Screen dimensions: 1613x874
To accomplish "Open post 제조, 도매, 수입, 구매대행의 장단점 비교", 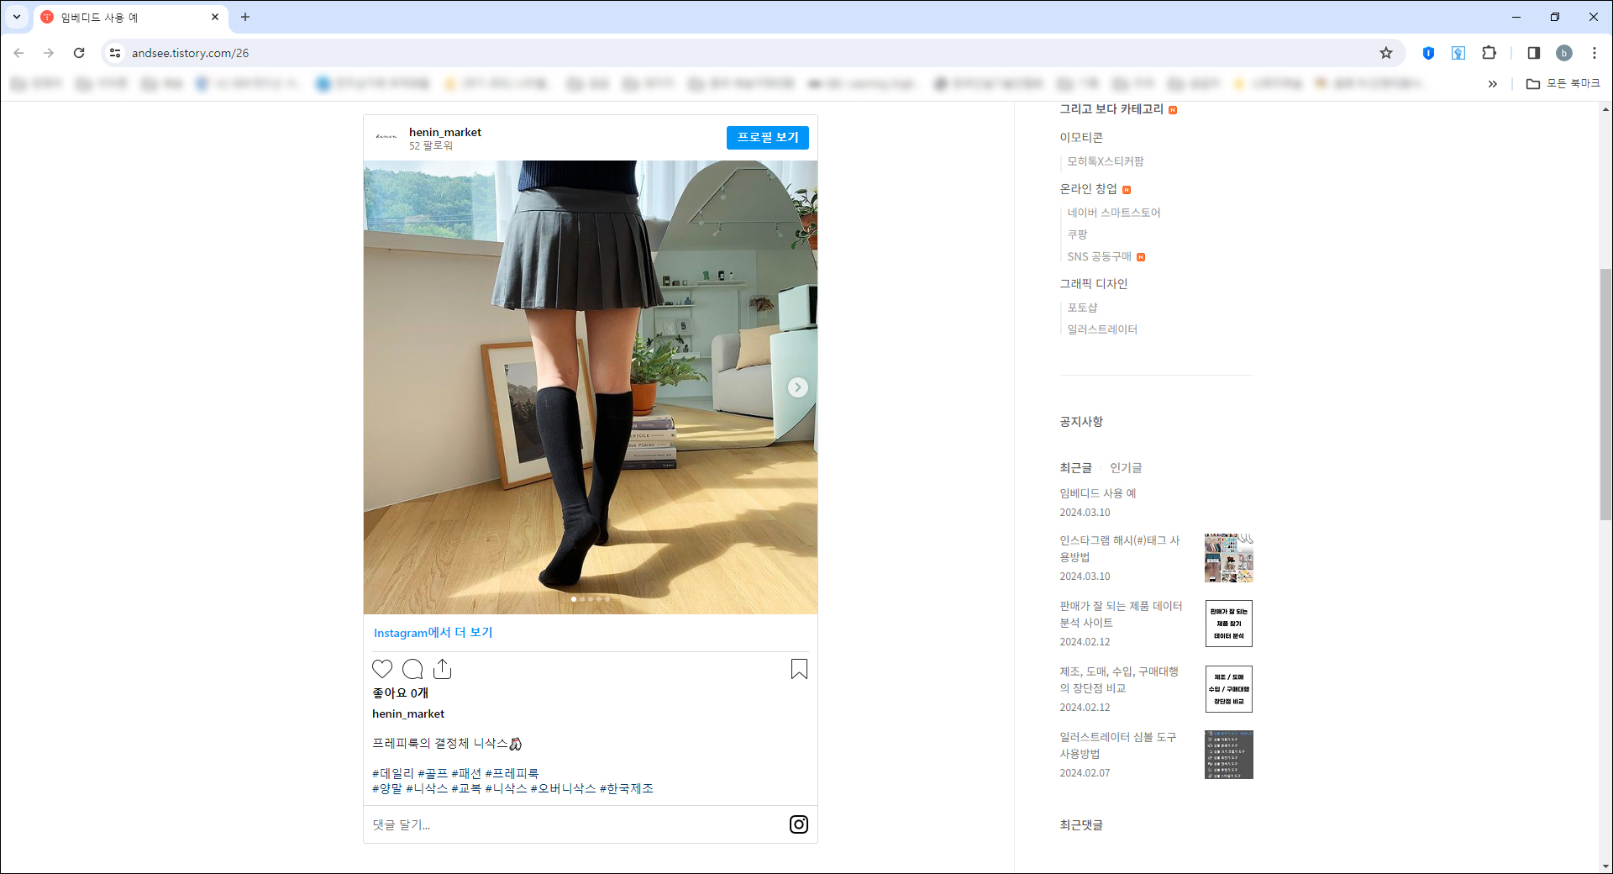I will pyautogui.click(x=1119, y=680).
